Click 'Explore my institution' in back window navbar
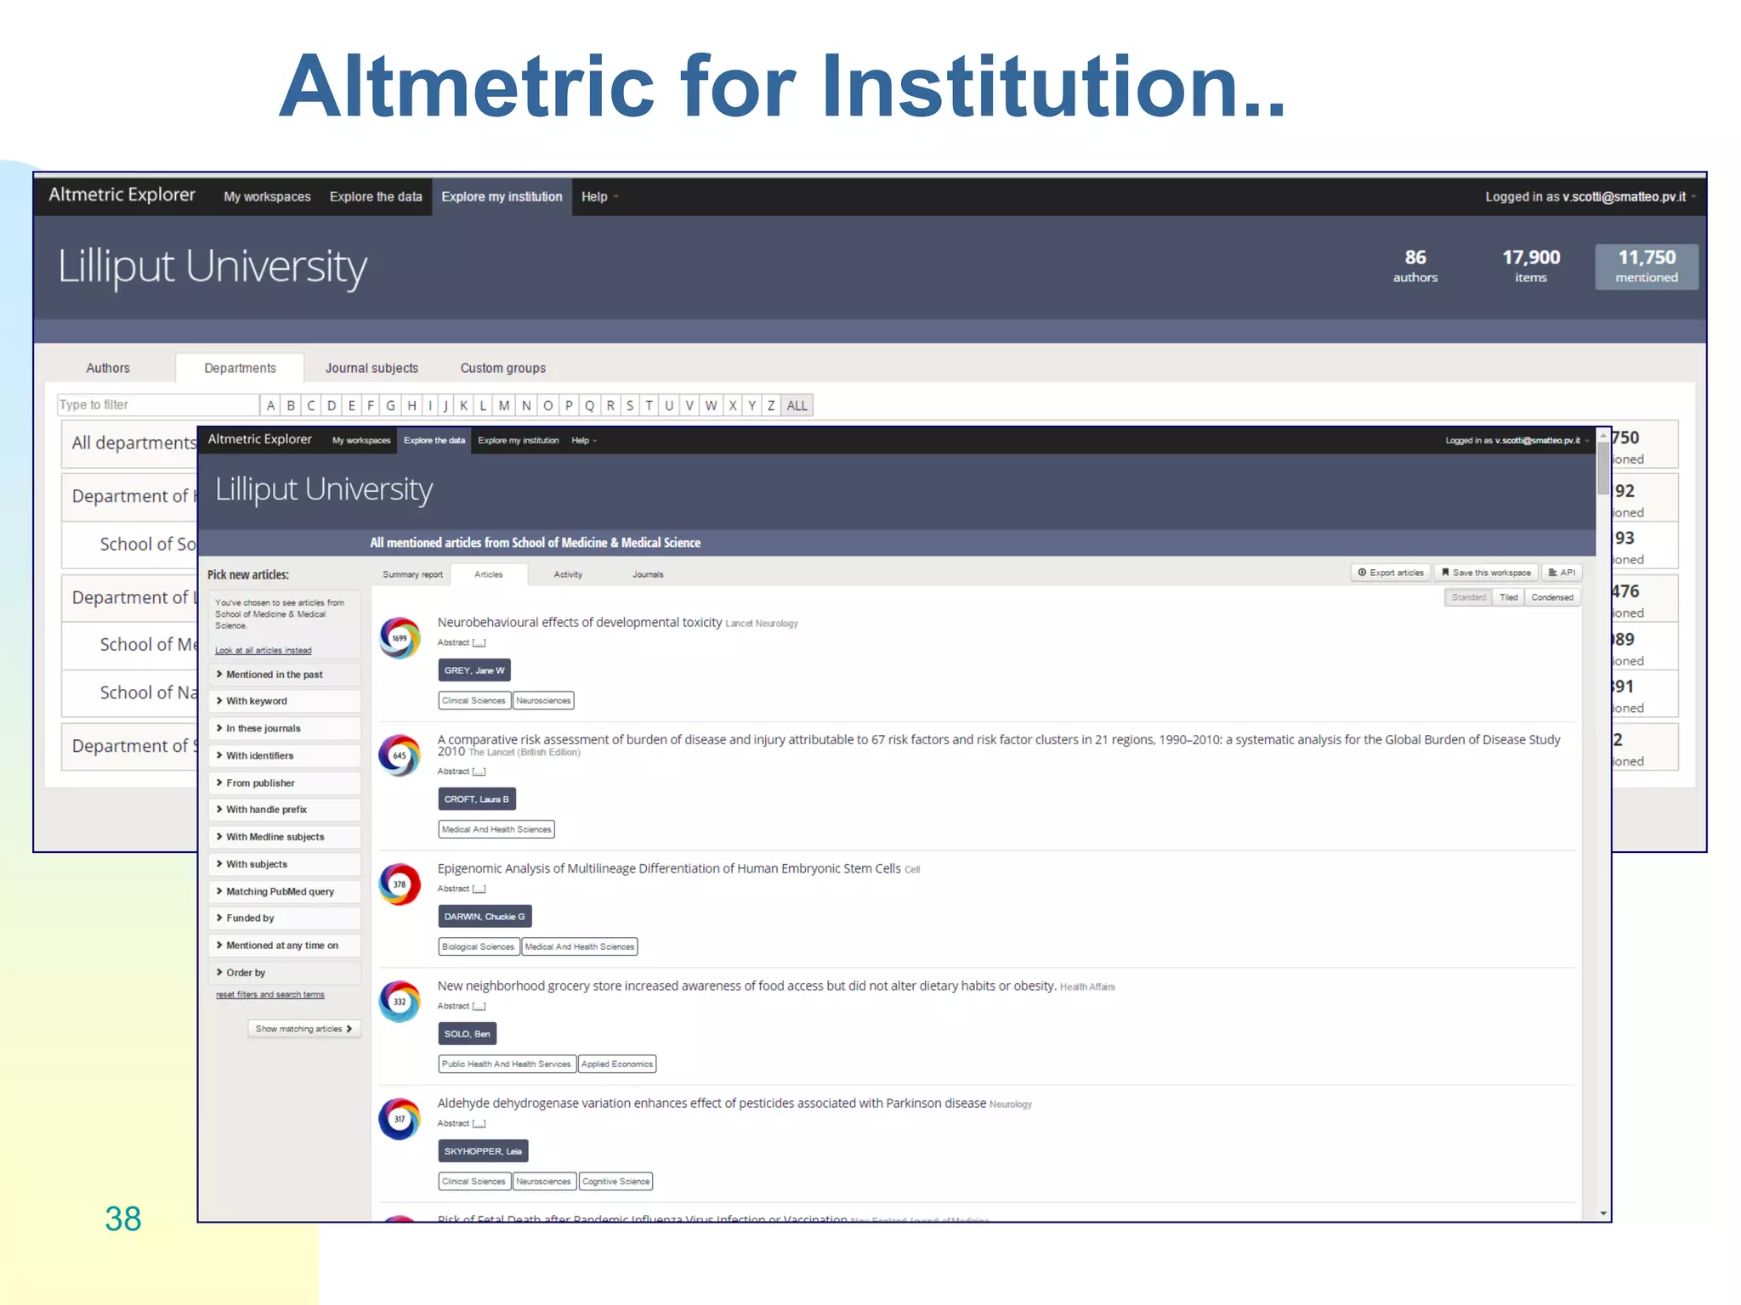 point(502,196)
